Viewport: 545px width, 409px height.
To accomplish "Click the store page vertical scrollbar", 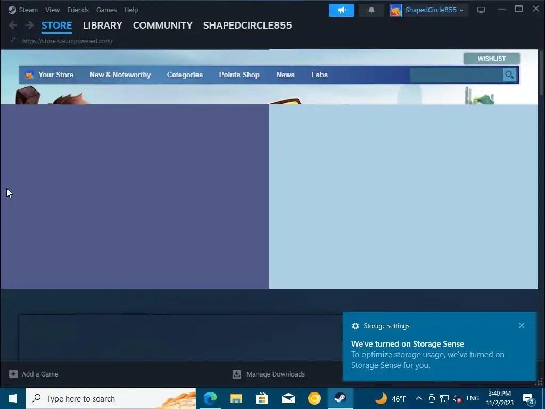I will 541,72.
